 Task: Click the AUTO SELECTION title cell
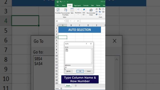79,30
